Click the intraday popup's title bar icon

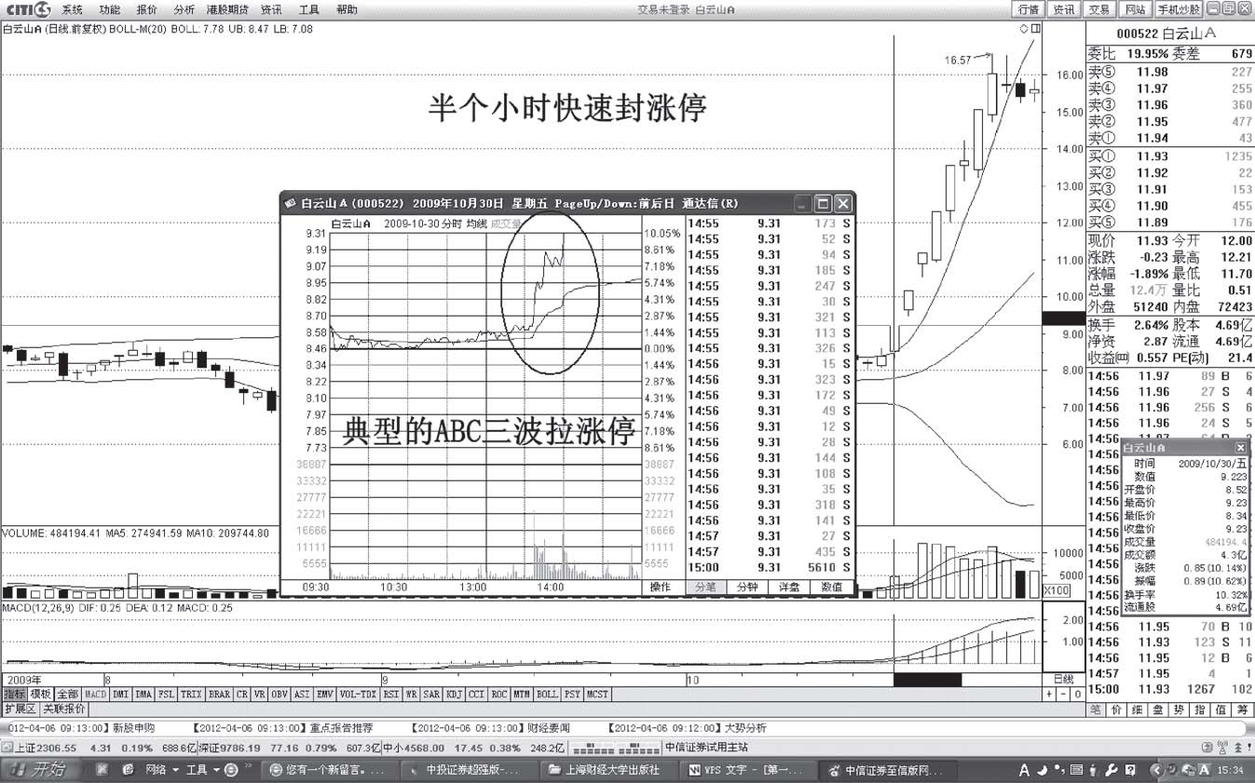click(x=290, y=202)
